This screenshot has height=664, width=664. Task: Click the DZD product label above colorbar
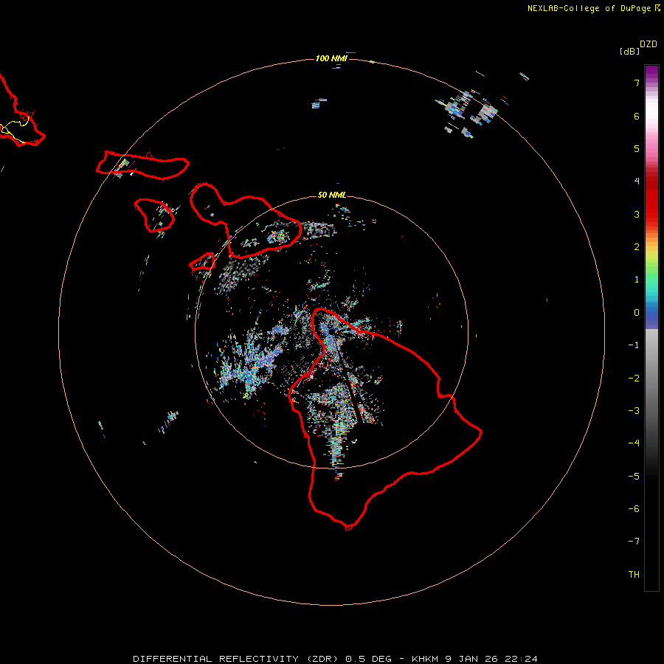pyautogui.click(x=649, y=44)
